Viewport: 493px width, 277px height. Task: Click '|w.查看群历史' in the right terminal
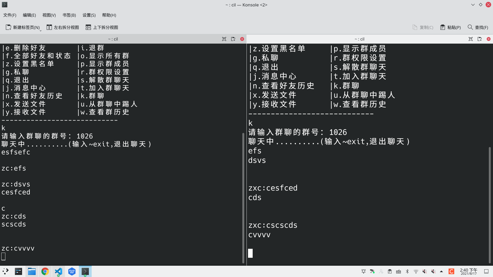358,104
